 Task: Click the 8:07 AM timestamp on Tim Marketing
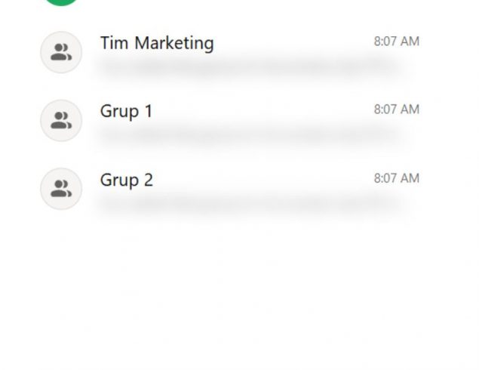[x=397, y=42]
